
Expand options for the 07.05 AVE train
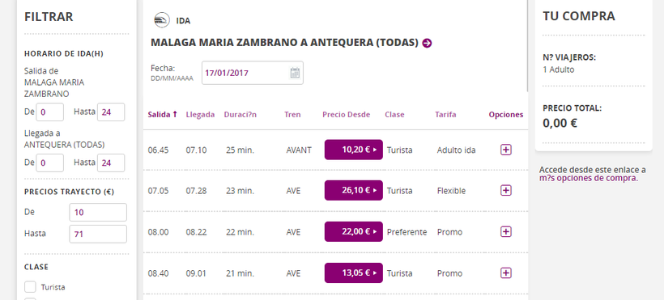point(505,190)
